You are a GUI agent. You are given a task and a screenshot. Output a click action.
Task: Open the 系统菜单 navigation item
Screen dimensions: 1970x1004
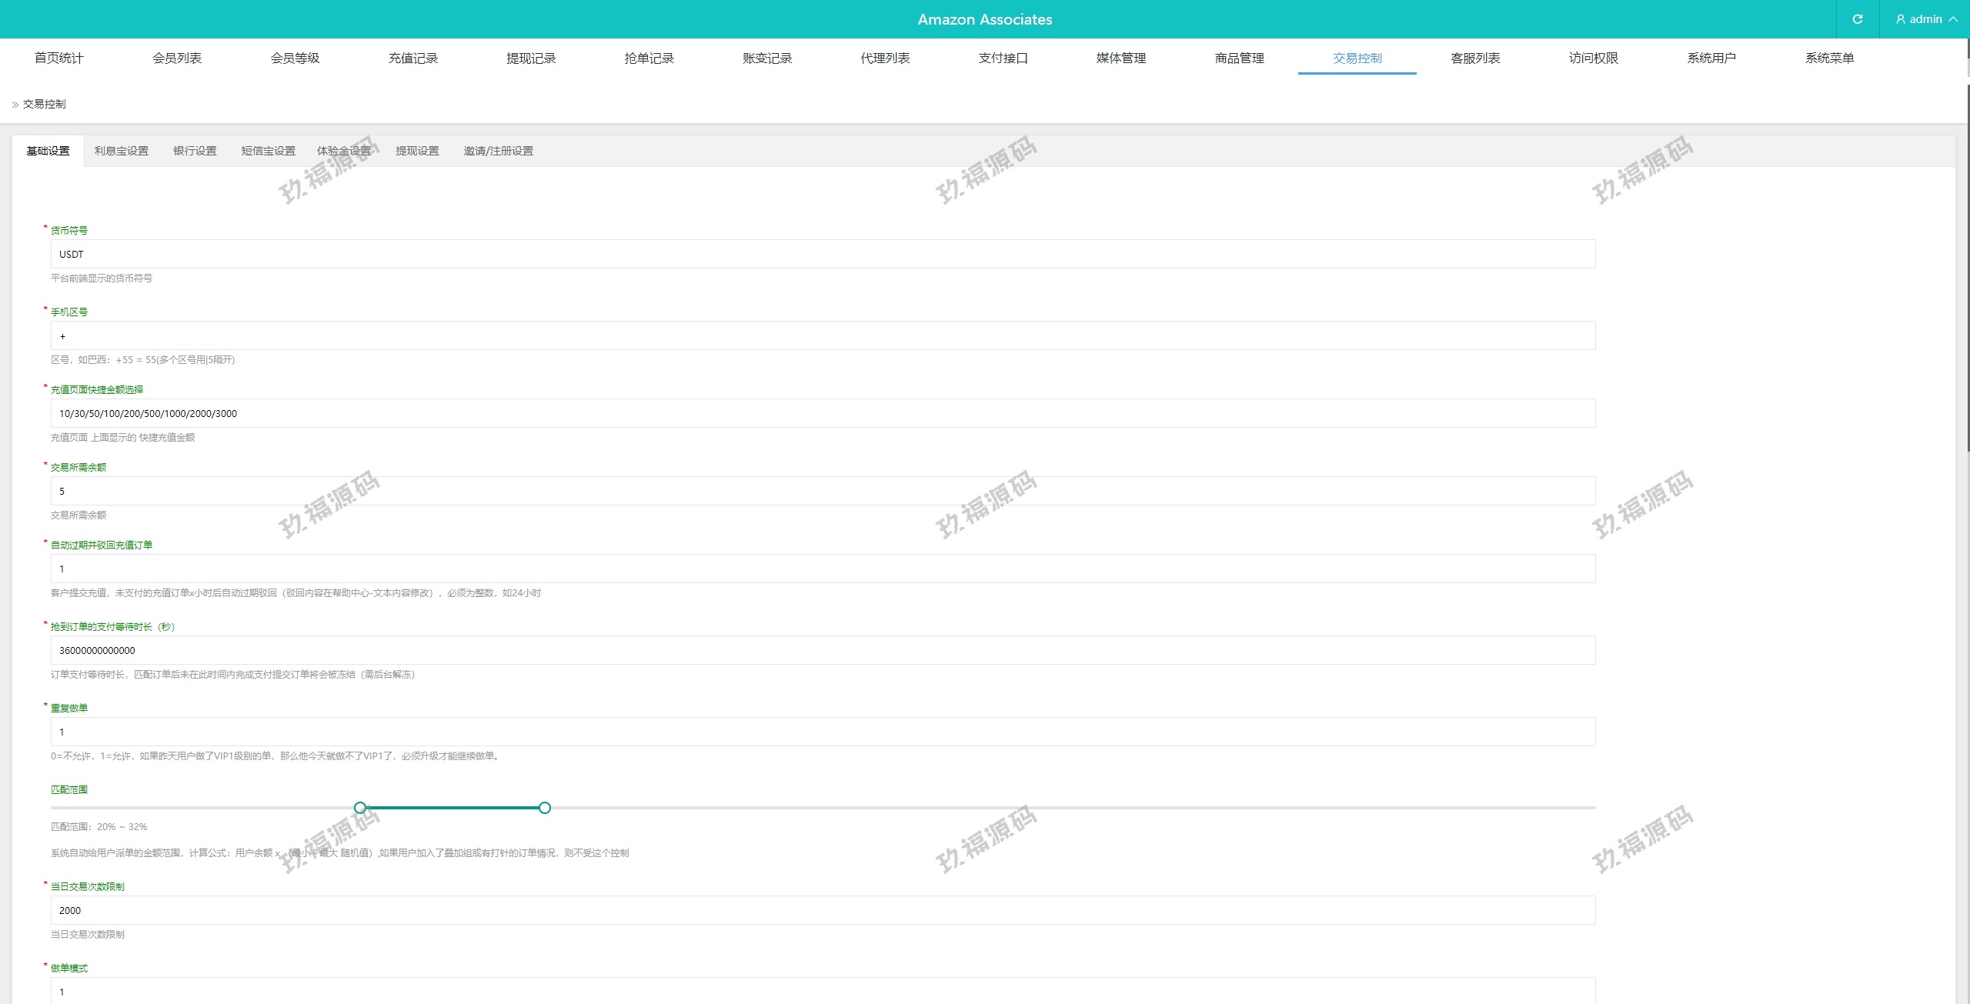click(1829, 58)
